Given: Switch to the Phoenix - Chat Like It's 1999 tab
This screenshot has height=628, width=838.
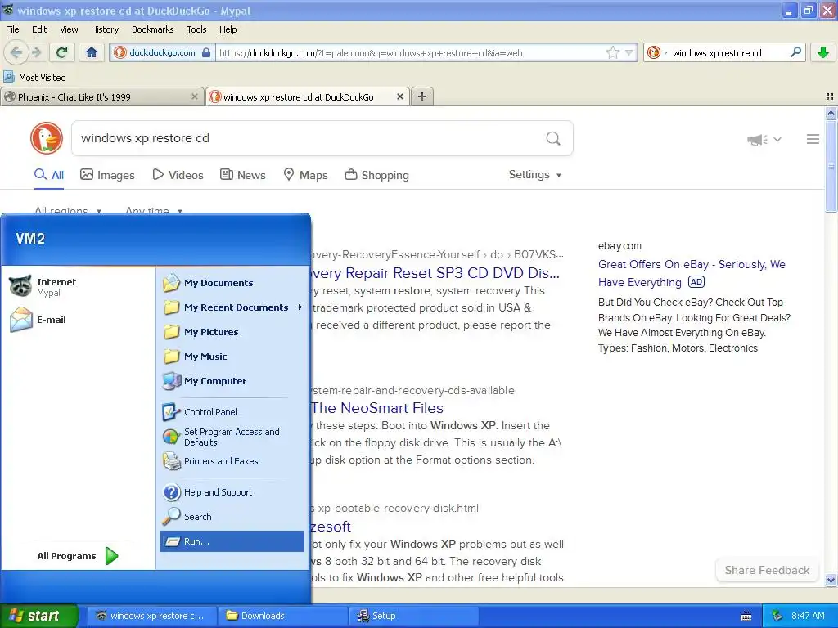Looking at the screenshot, I should pos(101,96).
